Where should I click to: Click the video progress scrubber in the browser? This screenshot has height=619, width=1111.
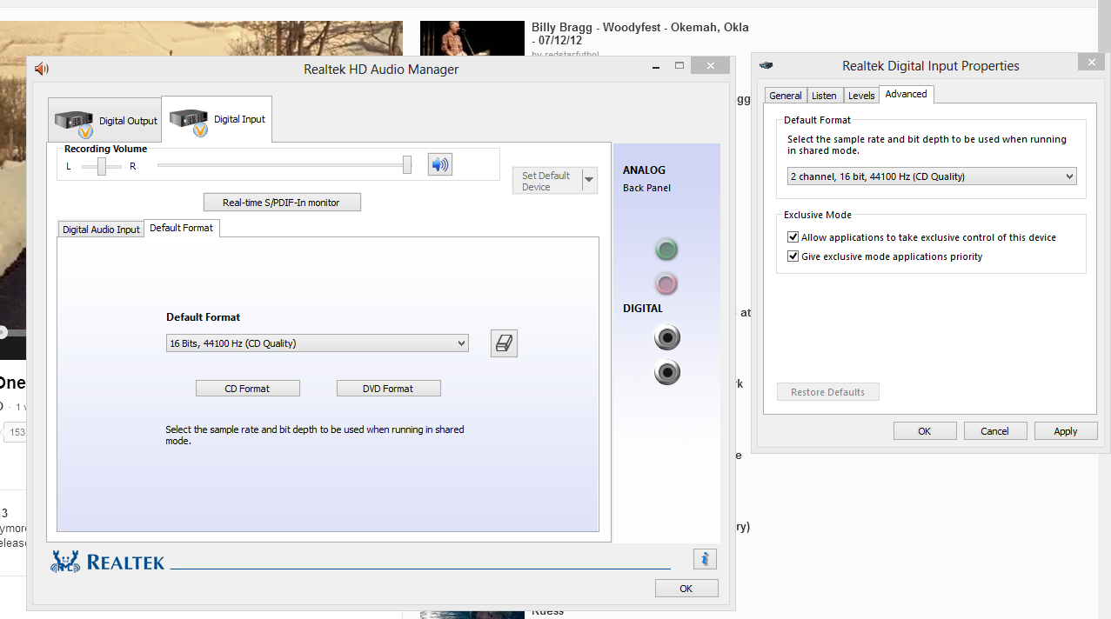pos(3,332)
